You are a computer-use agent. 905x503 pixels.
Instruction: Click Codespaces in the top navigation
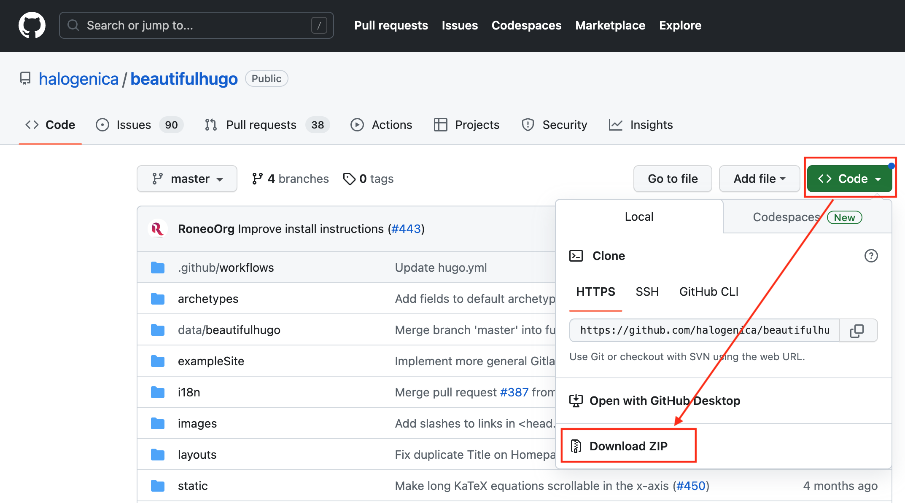coord(526,25)
